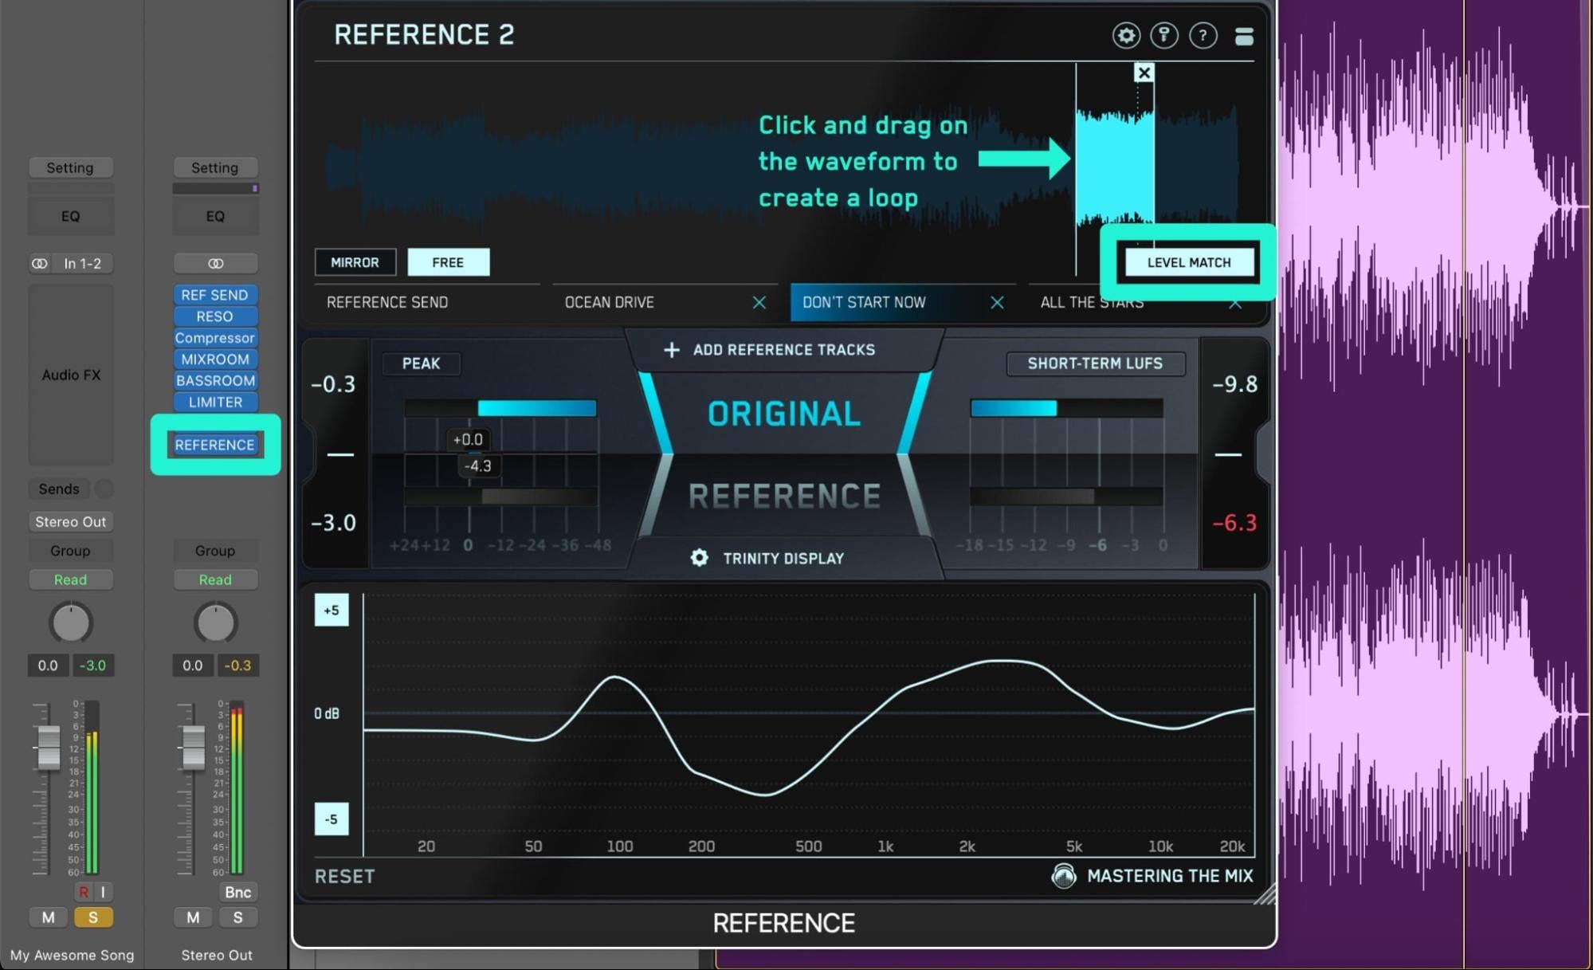Enable MIRROR playback mode
Screen dimensions: 1593x970
355,262
